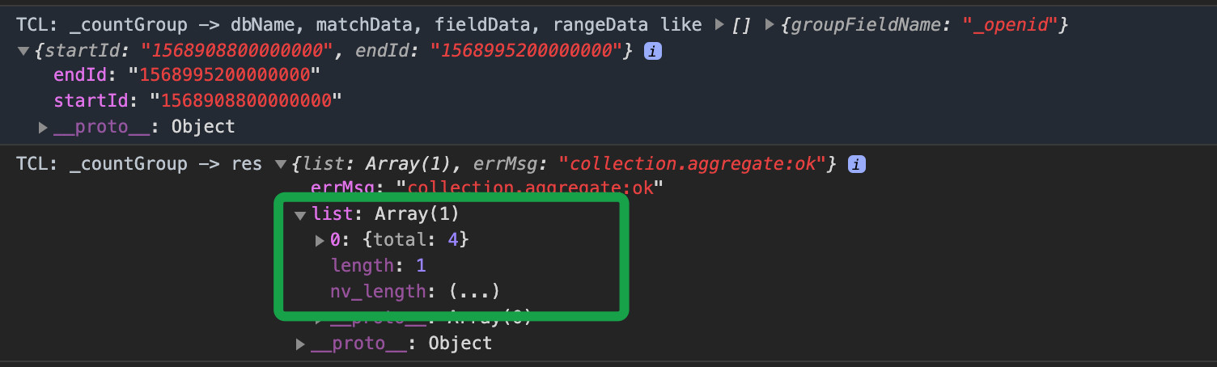The image size is (1217, 367).
Task: Click the total value 4 in item 0
Action: coord(453,240)
